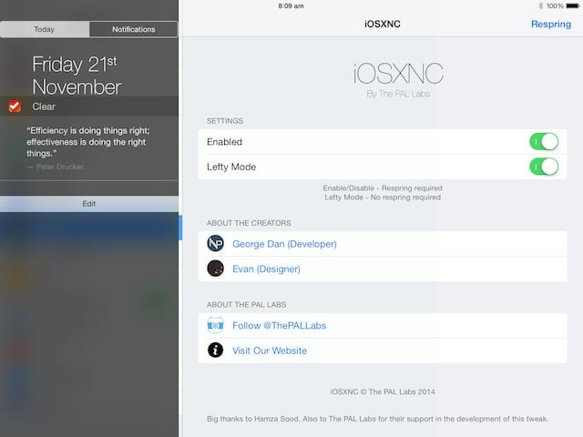This screenshot has height=437, width=583.
Task: Tap the '— Peter Drucker' attribution line
Action: coord(56,167)
